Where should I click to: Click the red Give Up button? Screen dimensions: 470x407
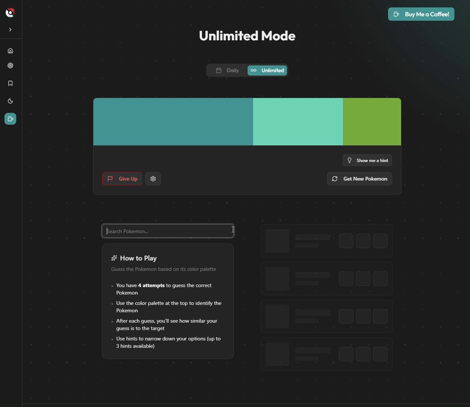[x=122, y=179]
